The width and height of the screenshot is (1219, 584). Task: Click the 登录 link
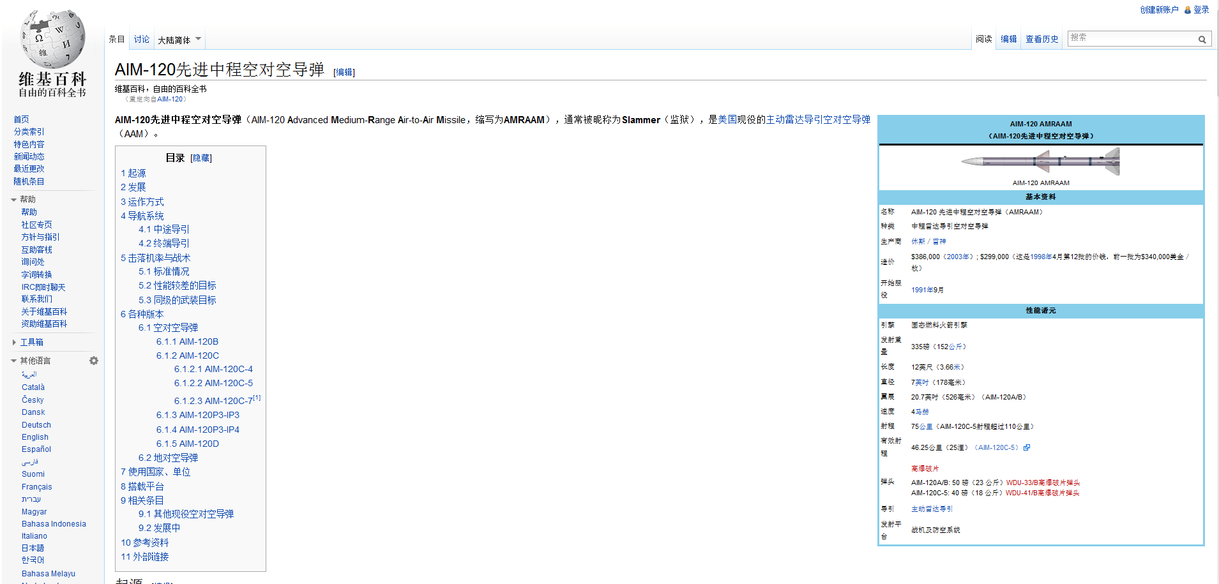click(1201, 10)
